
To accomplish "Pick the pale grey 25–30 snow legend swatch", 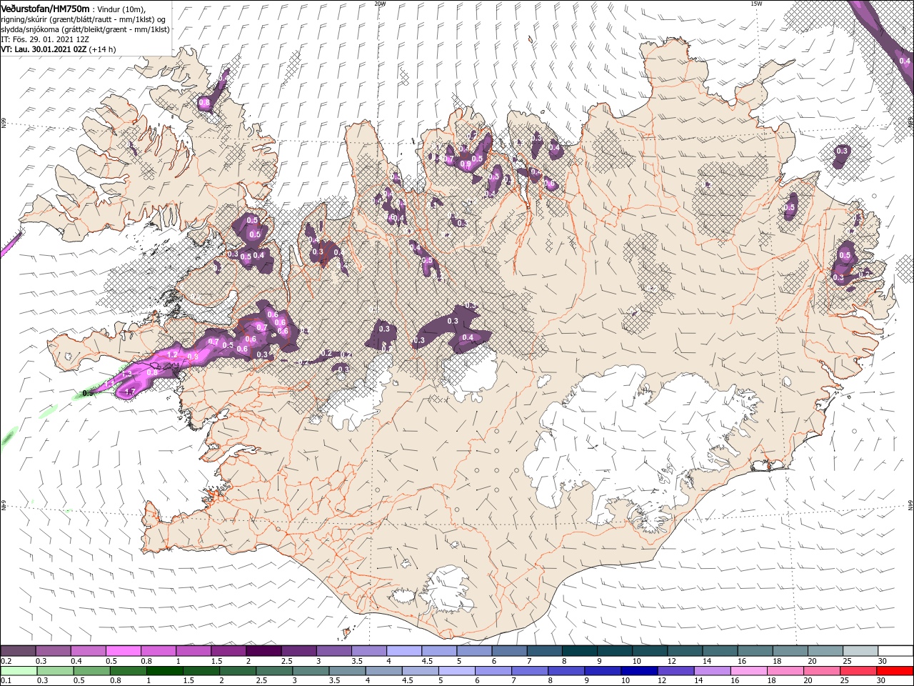I will (860, 651).
